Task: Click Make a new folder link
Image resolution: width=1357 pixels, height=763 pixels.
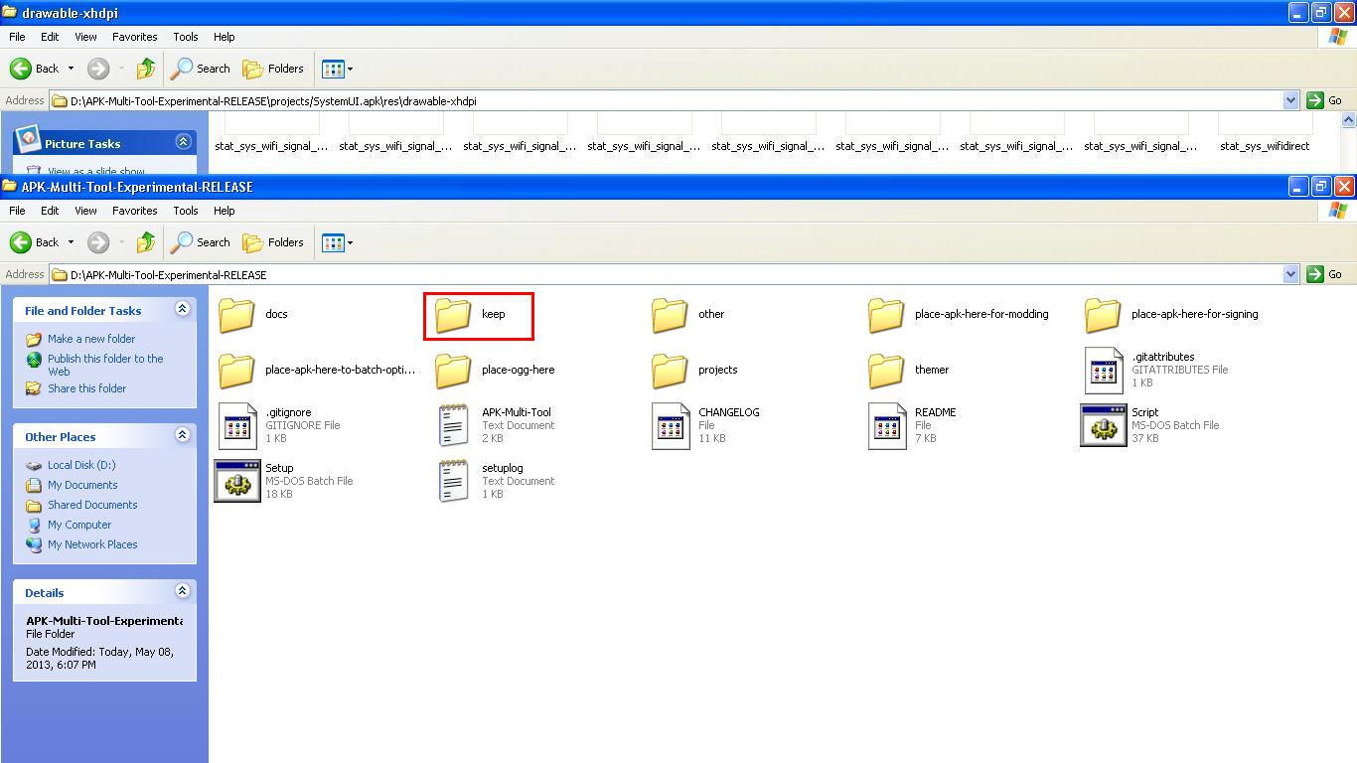Action: coord(91,339)
